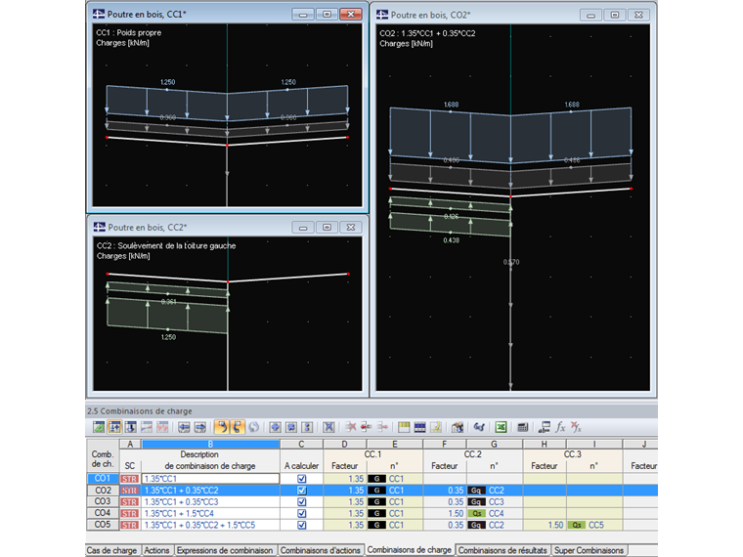Minimize the 'Poutre en bois, CO2' window
The width and height of the screenshot is (743, 557).
coord(590,16)
